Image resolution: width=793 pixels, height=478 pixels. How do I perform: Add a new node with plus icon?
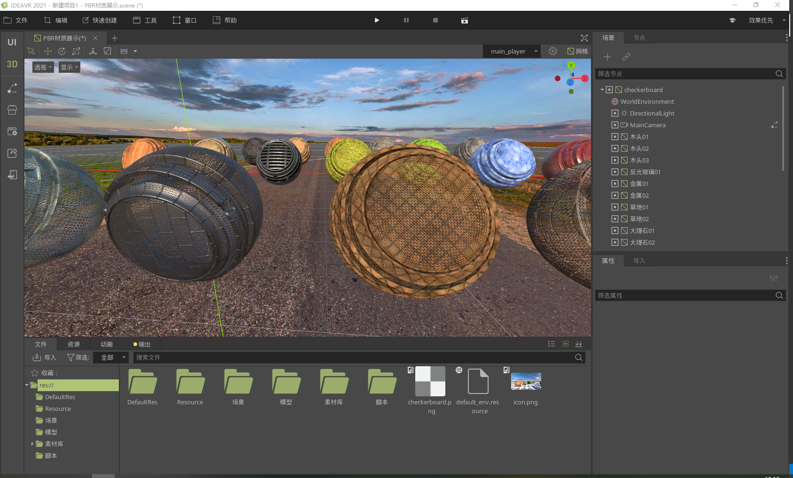(607, 57)
